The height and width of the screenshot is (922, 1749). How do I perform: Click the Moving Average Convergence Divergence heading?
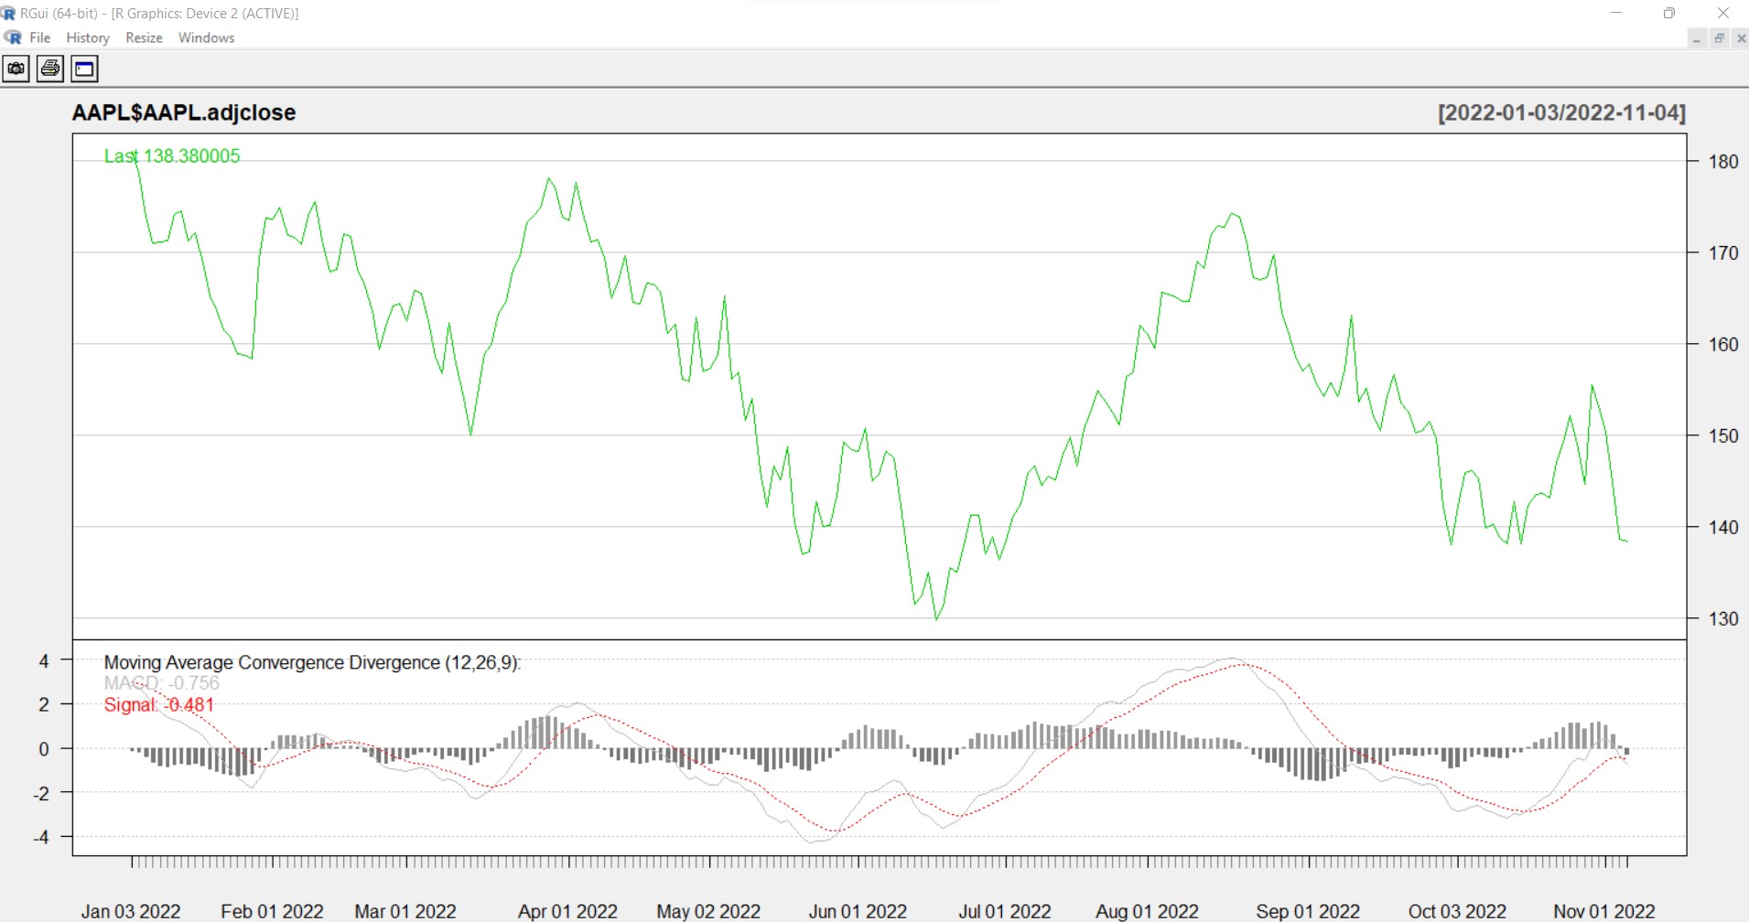[311, 662]
